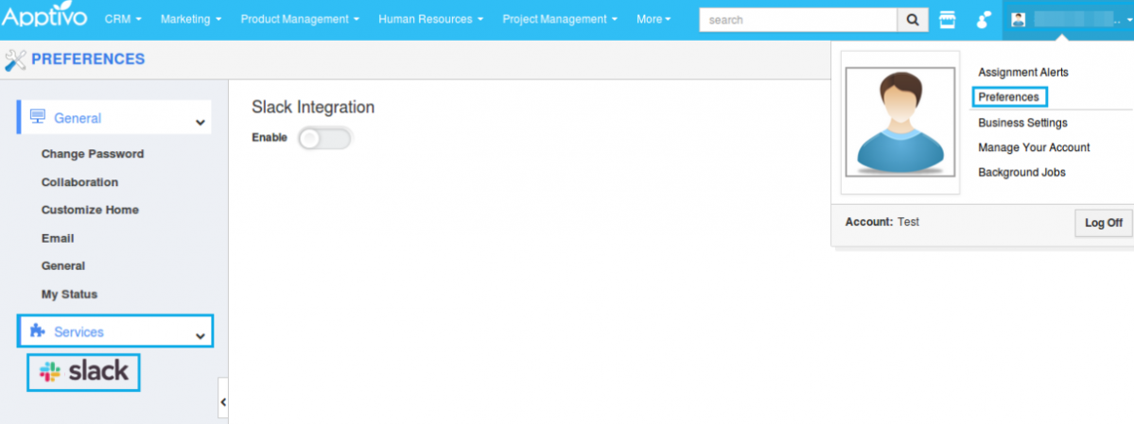This screenshot has width=1134, height=424.
Task: Open the user avatar icon in header
Action: 1019,20
